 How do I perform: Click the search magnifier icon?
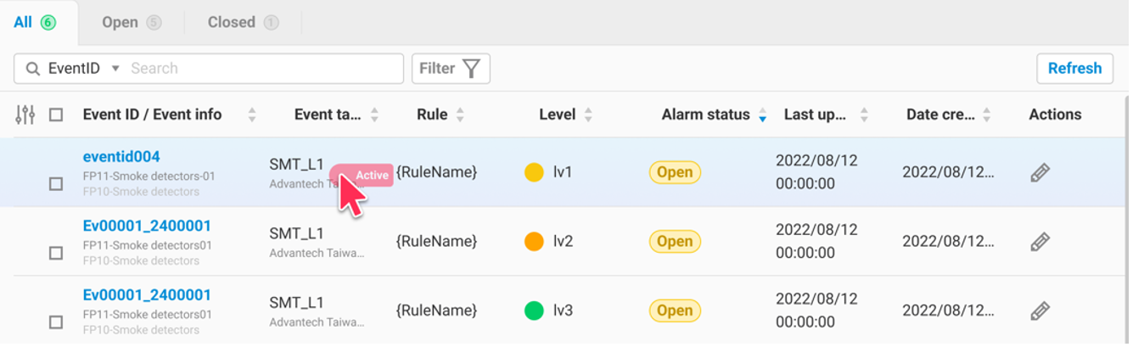pyautogui.click(x=33, y=69)
